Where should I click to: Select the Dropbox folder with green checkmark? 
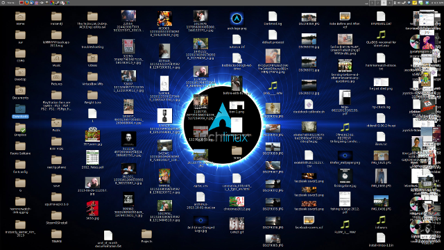coord(20,130)
